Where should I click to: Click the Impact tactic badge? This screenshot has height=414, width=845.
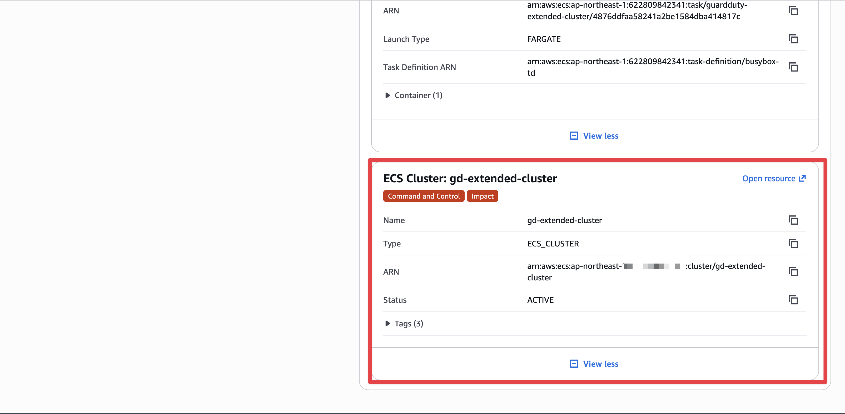coord(482,196)
